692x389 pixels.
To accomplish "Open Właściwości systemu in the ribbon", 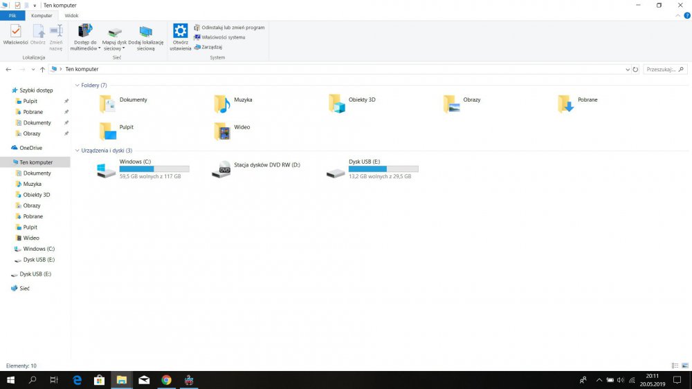I will click(223, 37).
